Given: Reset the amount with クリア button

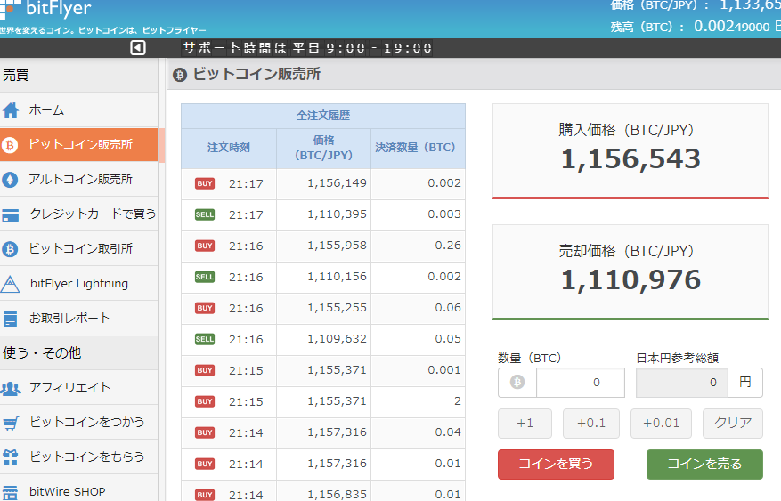Looking at the screenshot, I should point(733,424).
